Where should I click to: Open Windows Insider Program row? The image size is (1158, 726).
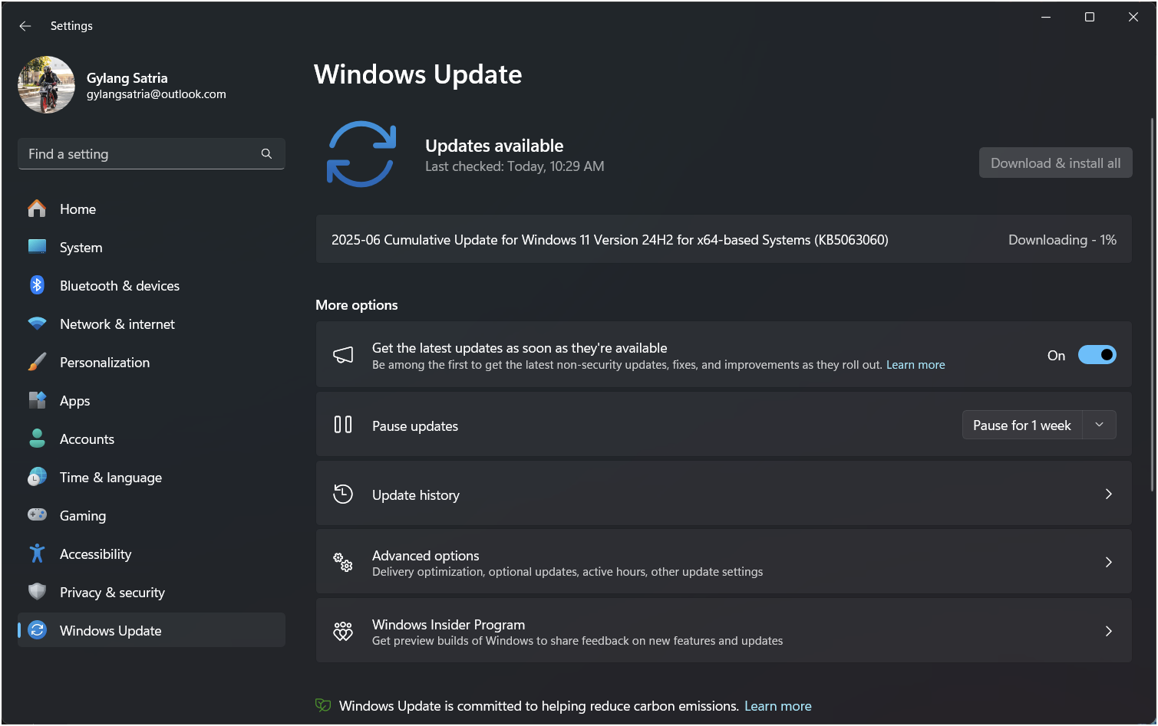(x=724, y=631)
